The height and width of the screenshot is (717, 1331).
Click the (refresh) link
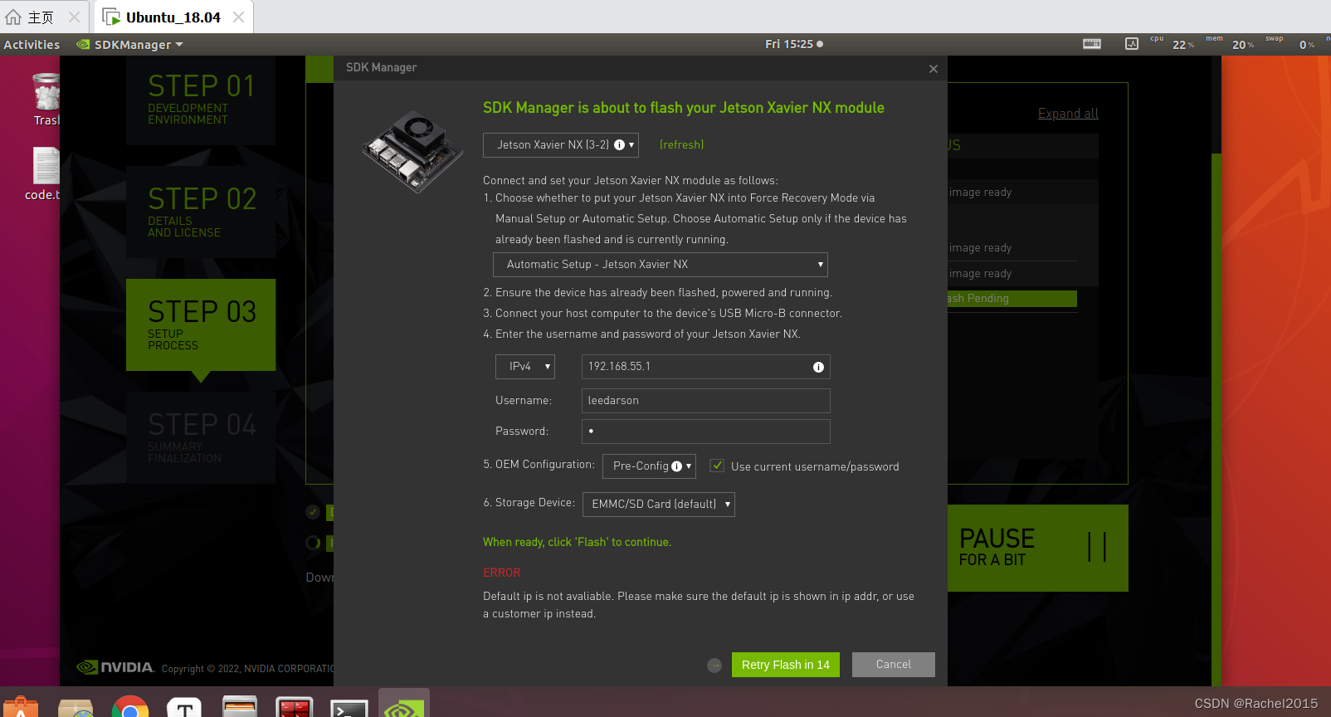(x=681, y=145)
